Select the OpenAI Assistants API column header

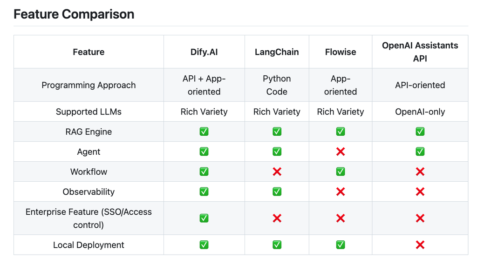420,52
